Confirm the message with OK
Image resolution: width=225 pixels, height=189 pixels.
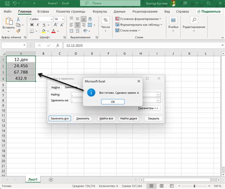[113, 102]
